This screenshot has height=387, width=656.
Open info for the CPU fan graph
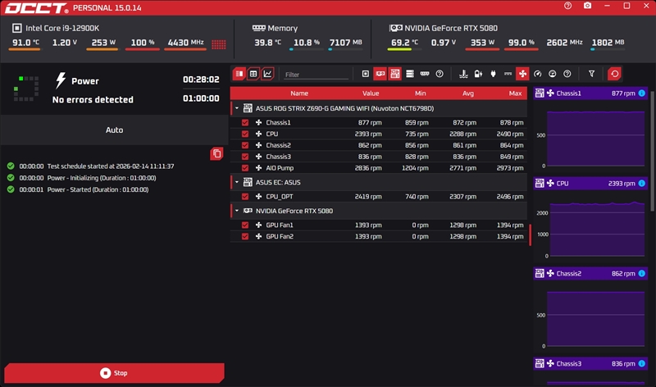[x=642, y=183]
